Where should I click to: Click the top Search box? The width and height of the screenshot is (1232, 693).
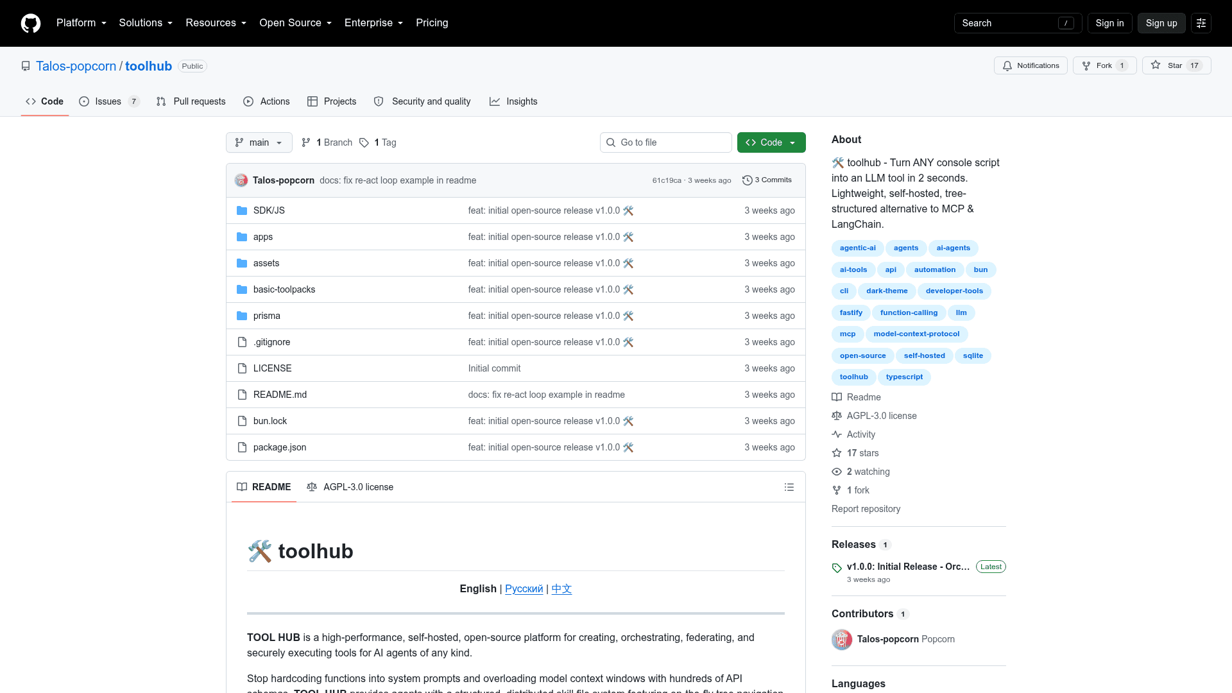point(1018,23)
